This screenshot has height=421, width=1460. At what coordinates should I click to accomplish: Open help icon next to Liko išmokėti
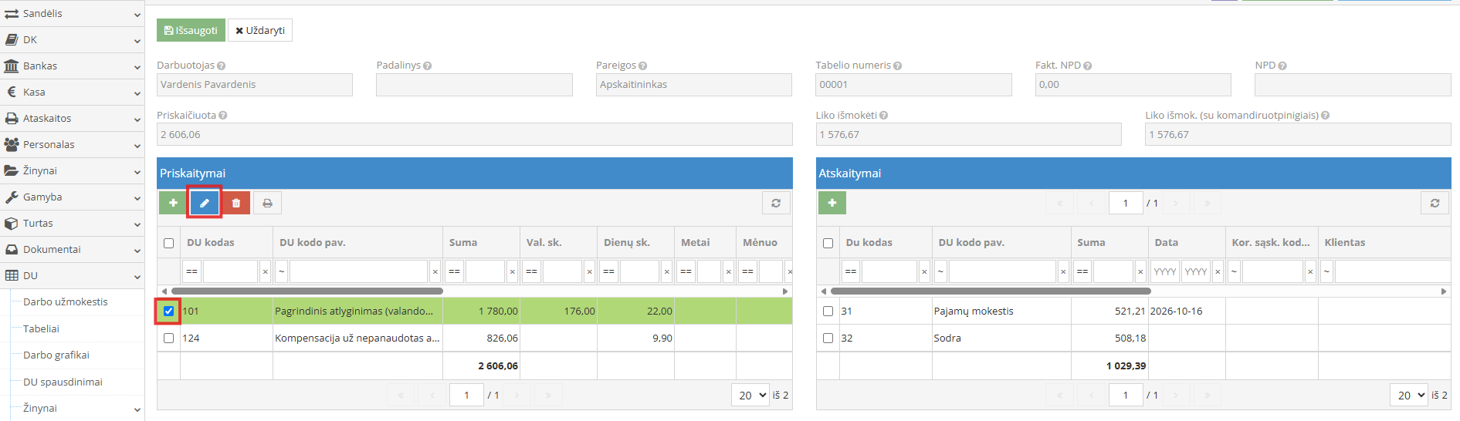click(883, 116)
